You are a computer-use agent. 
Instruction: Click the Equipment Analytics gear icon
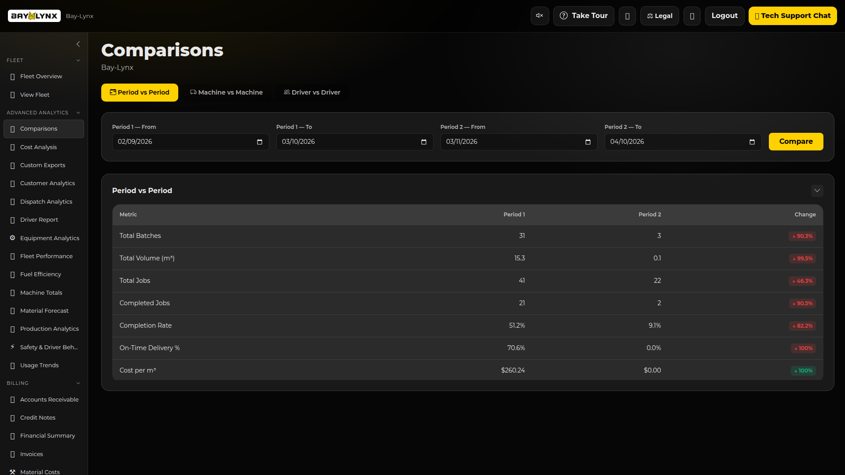pos(12,238)
